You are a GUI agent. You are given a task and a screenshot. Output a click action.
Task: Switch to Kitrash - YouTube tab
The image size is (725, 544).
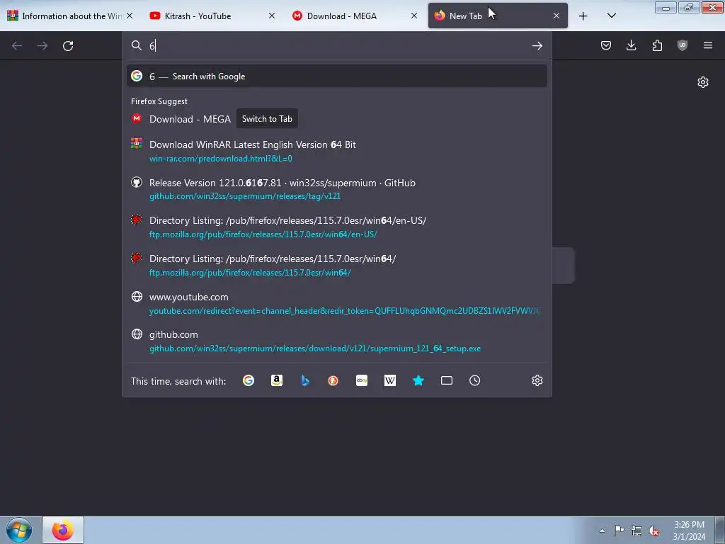point(208,16)
